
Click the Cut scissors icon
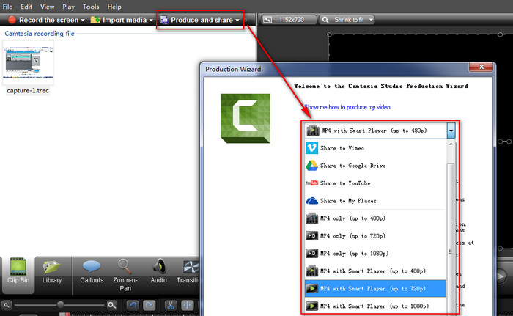(170, 306)
